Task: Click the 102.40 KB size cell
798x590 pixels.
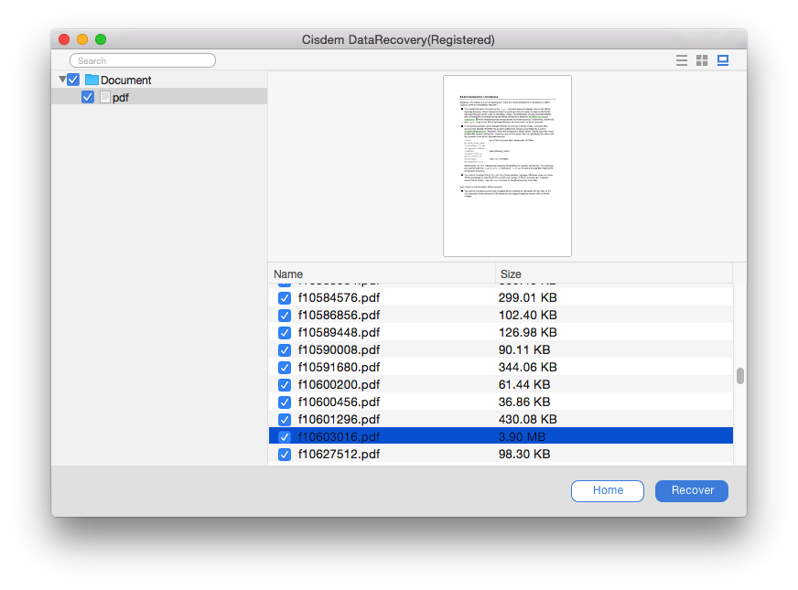Action: click(528, 315)
